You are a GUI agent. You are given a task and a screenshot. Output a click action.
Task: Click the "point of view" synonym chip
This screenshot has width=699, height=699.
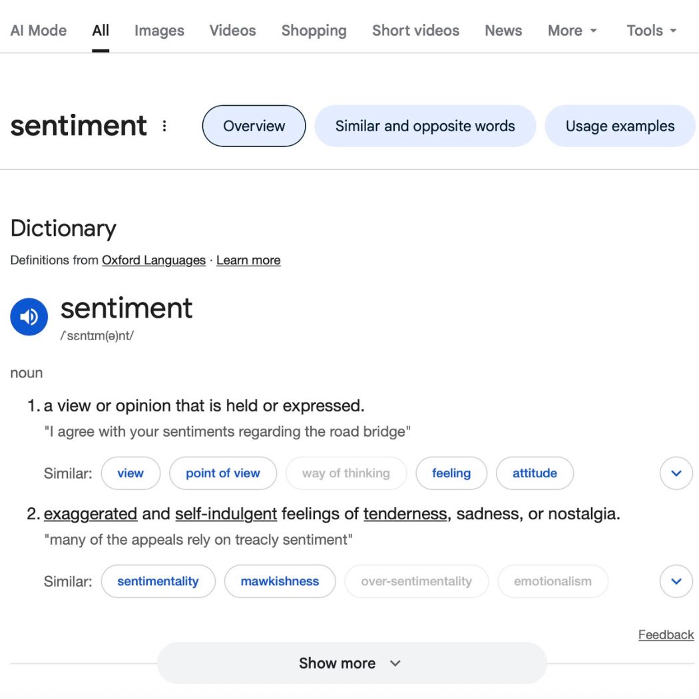pyautogui.click(x=222, y=473)
